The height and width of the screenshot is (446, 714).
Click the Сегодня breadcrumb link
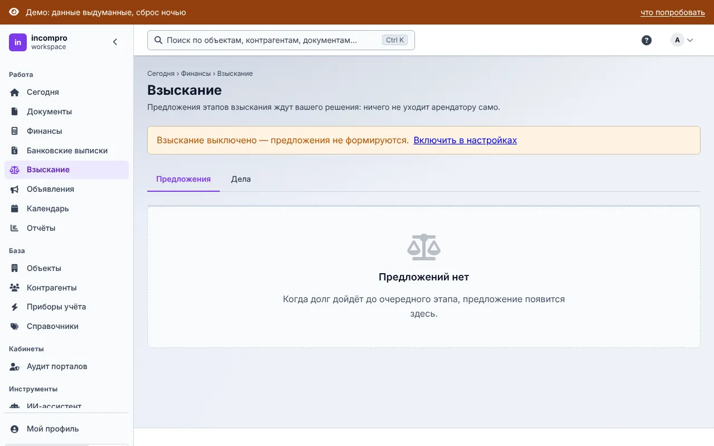[x=161, y=74]
